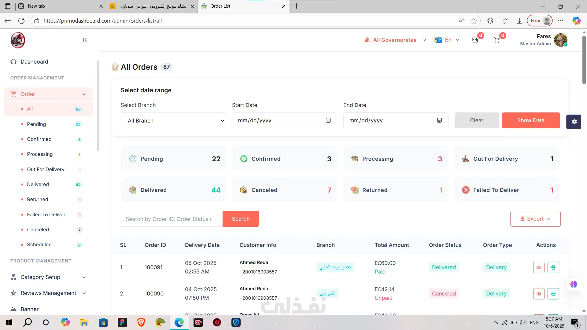Open the messages envelope icon
587x330 pixels.
pos(475,40)
